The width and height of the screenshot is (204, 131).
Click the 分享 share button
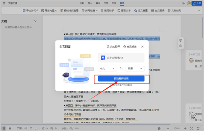197,3
